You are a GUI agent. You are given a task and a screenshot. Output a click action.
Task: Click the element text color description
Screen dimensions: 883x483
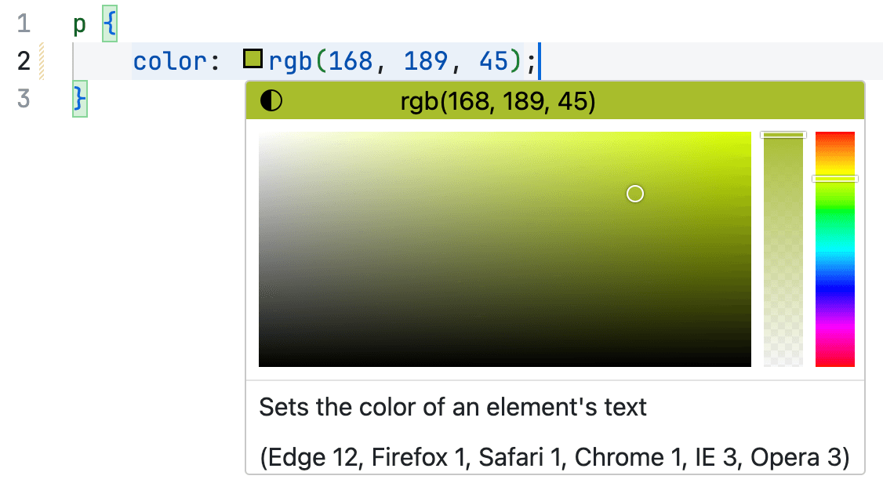(x=423, y=407)
